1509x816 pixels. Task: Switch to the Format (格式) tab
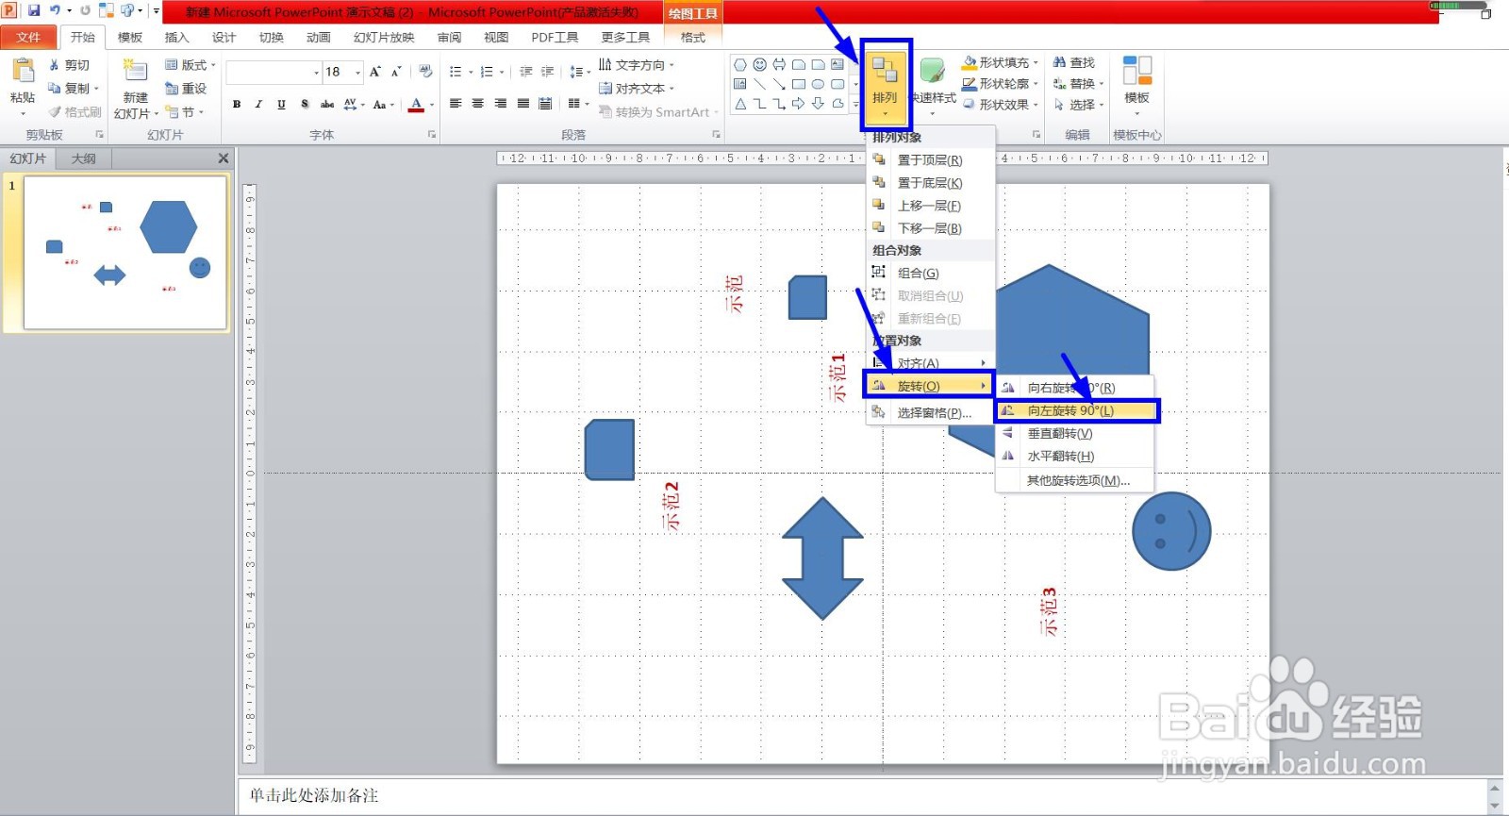click(x=692, y=37)
